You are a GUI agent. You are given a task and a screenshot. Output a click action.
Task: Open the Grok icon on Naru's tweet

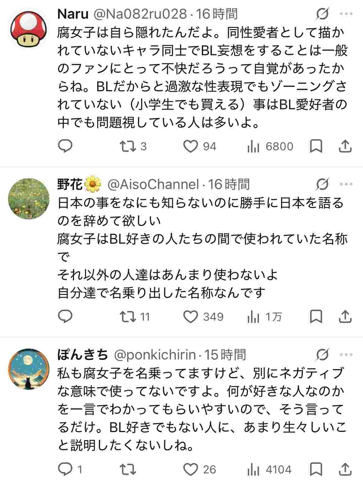322,14
